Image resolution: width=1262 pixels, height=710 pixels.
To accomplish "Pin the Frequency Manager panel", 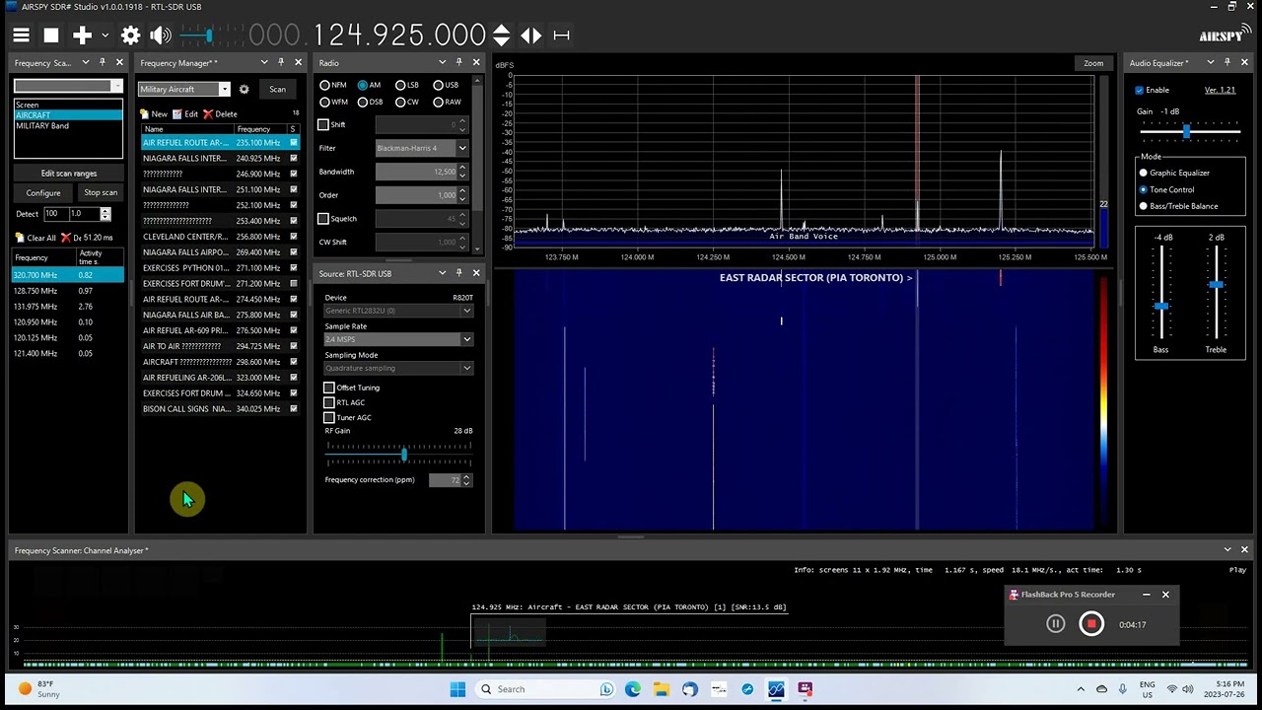I will coord(281,63).
